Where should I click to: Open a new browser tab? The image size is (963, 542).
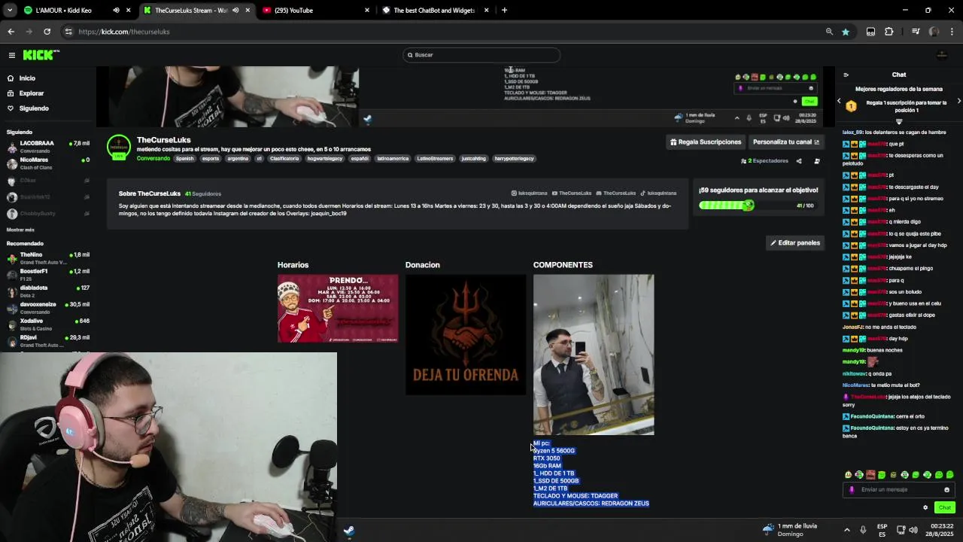click(x=504, y=11)
